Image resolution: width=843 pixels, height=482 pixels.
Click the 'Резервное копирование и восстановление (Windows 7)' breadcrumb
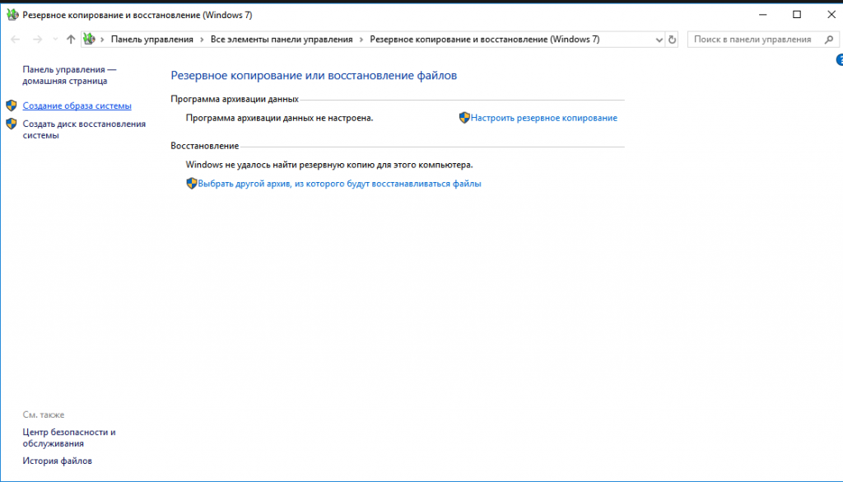484,40
